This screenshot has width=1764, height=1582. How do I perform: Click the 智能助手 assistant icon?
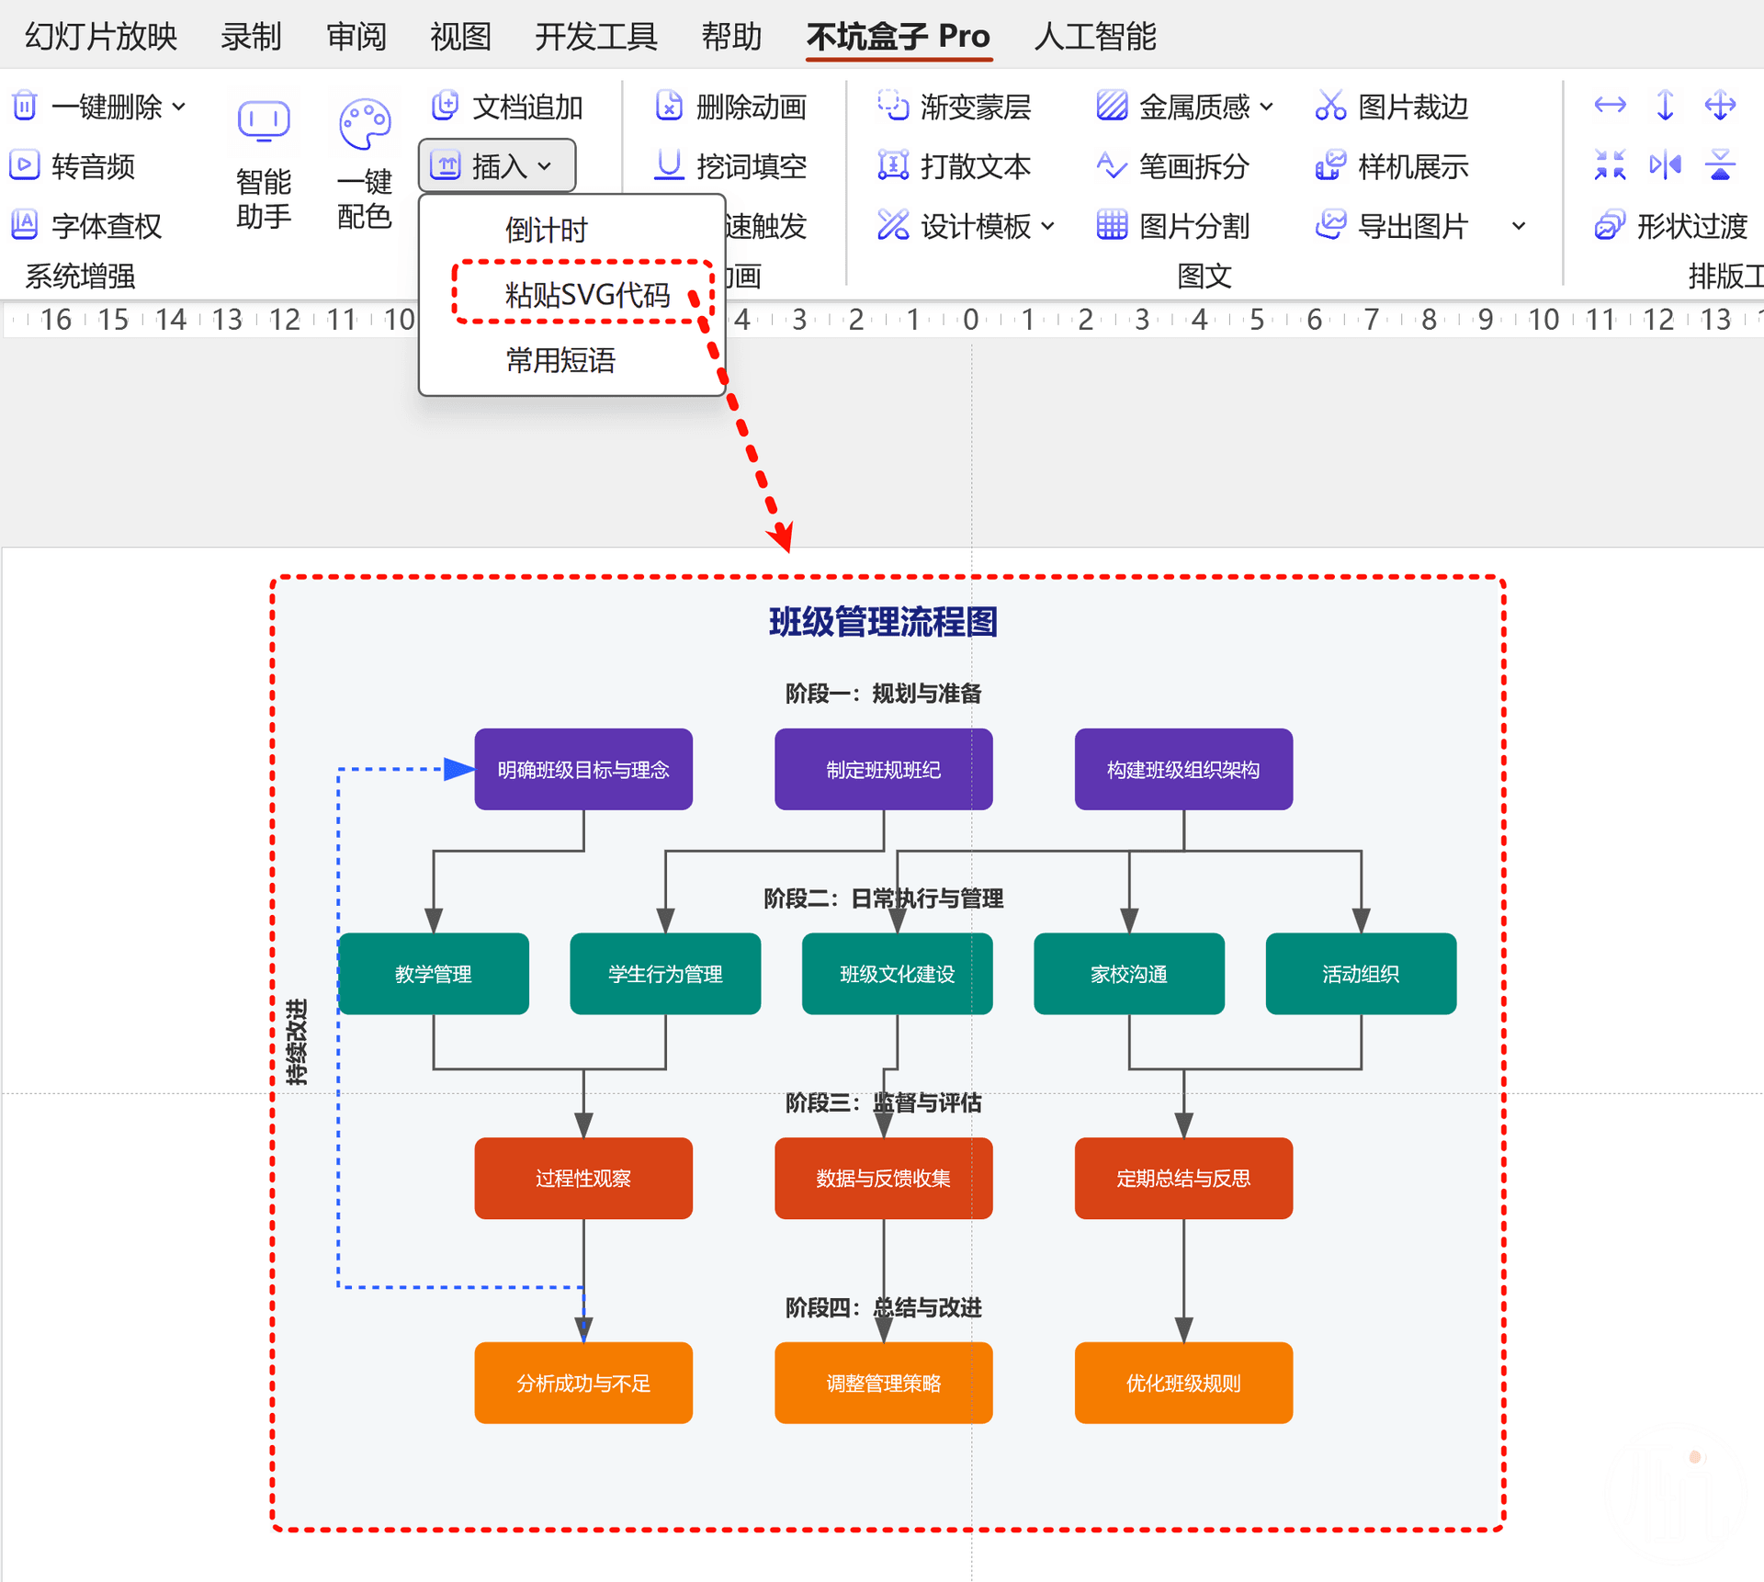(264, 122)
